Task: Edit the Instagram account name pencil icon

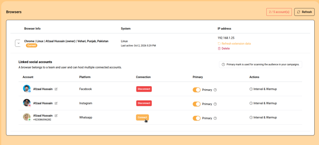Action: pyautogui.click(x=56, y=103)
